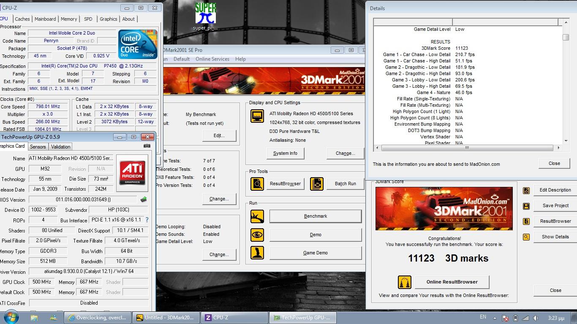The width and height of the screenshot is (577, 324).
Task: Click the taskbar icon right of Windows Explorer
Action: [x=53, y=318]
